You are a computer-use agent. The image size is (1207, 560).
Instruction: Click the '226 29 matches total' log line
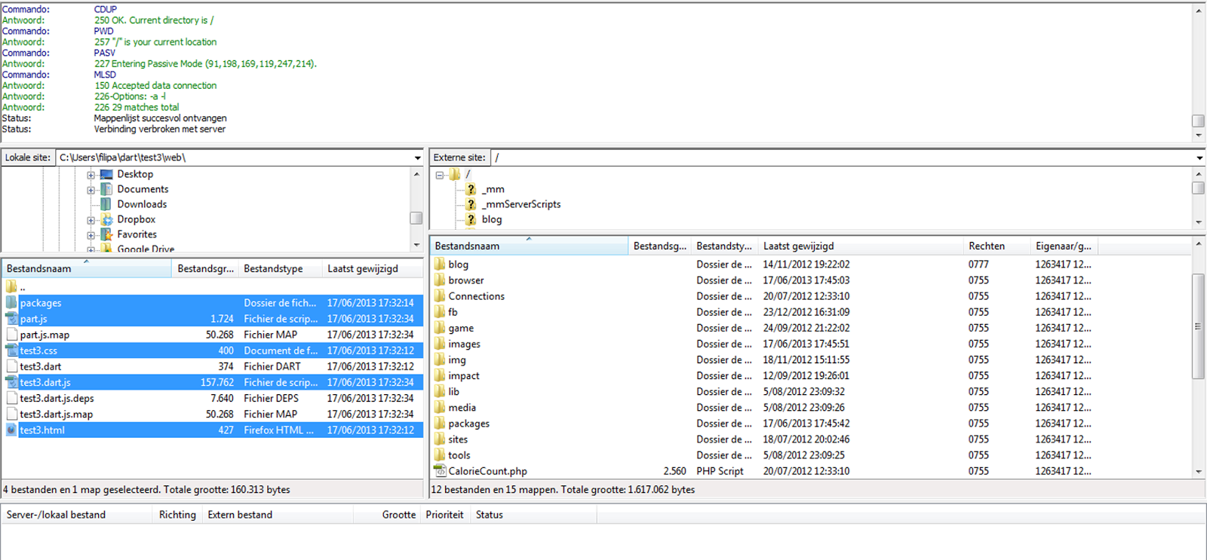click(x=137, y=107)
